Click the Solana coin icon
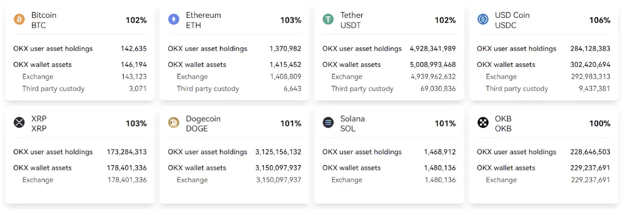626x214 pixels. pos(328,123)
